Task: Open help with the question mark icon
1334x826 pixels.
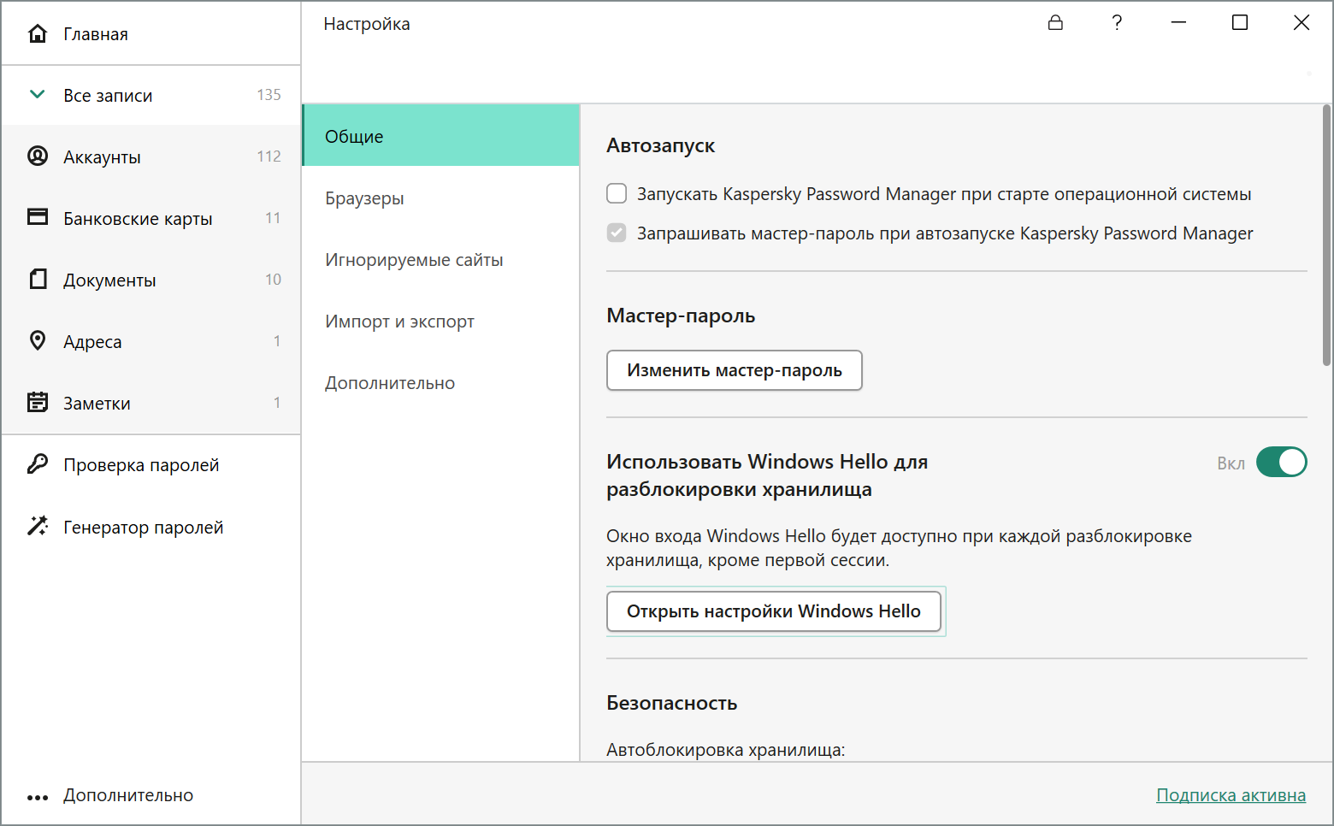Action: pos(1117,23)
